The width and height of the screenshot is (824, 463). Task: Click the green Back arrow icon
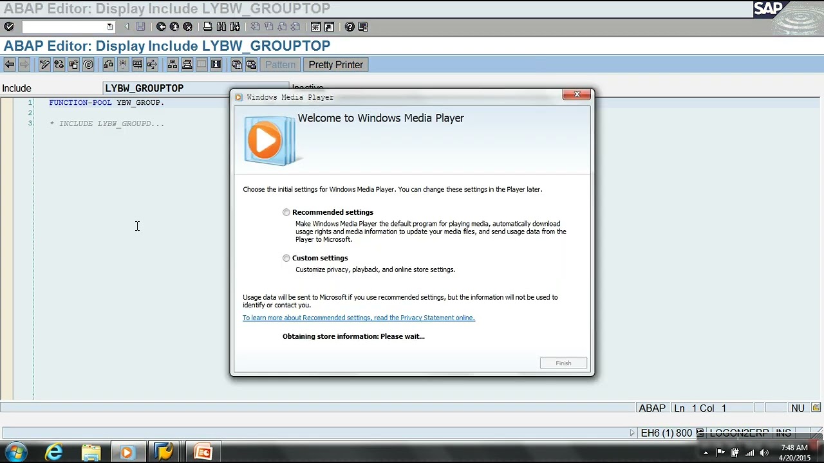coord(161,26)
